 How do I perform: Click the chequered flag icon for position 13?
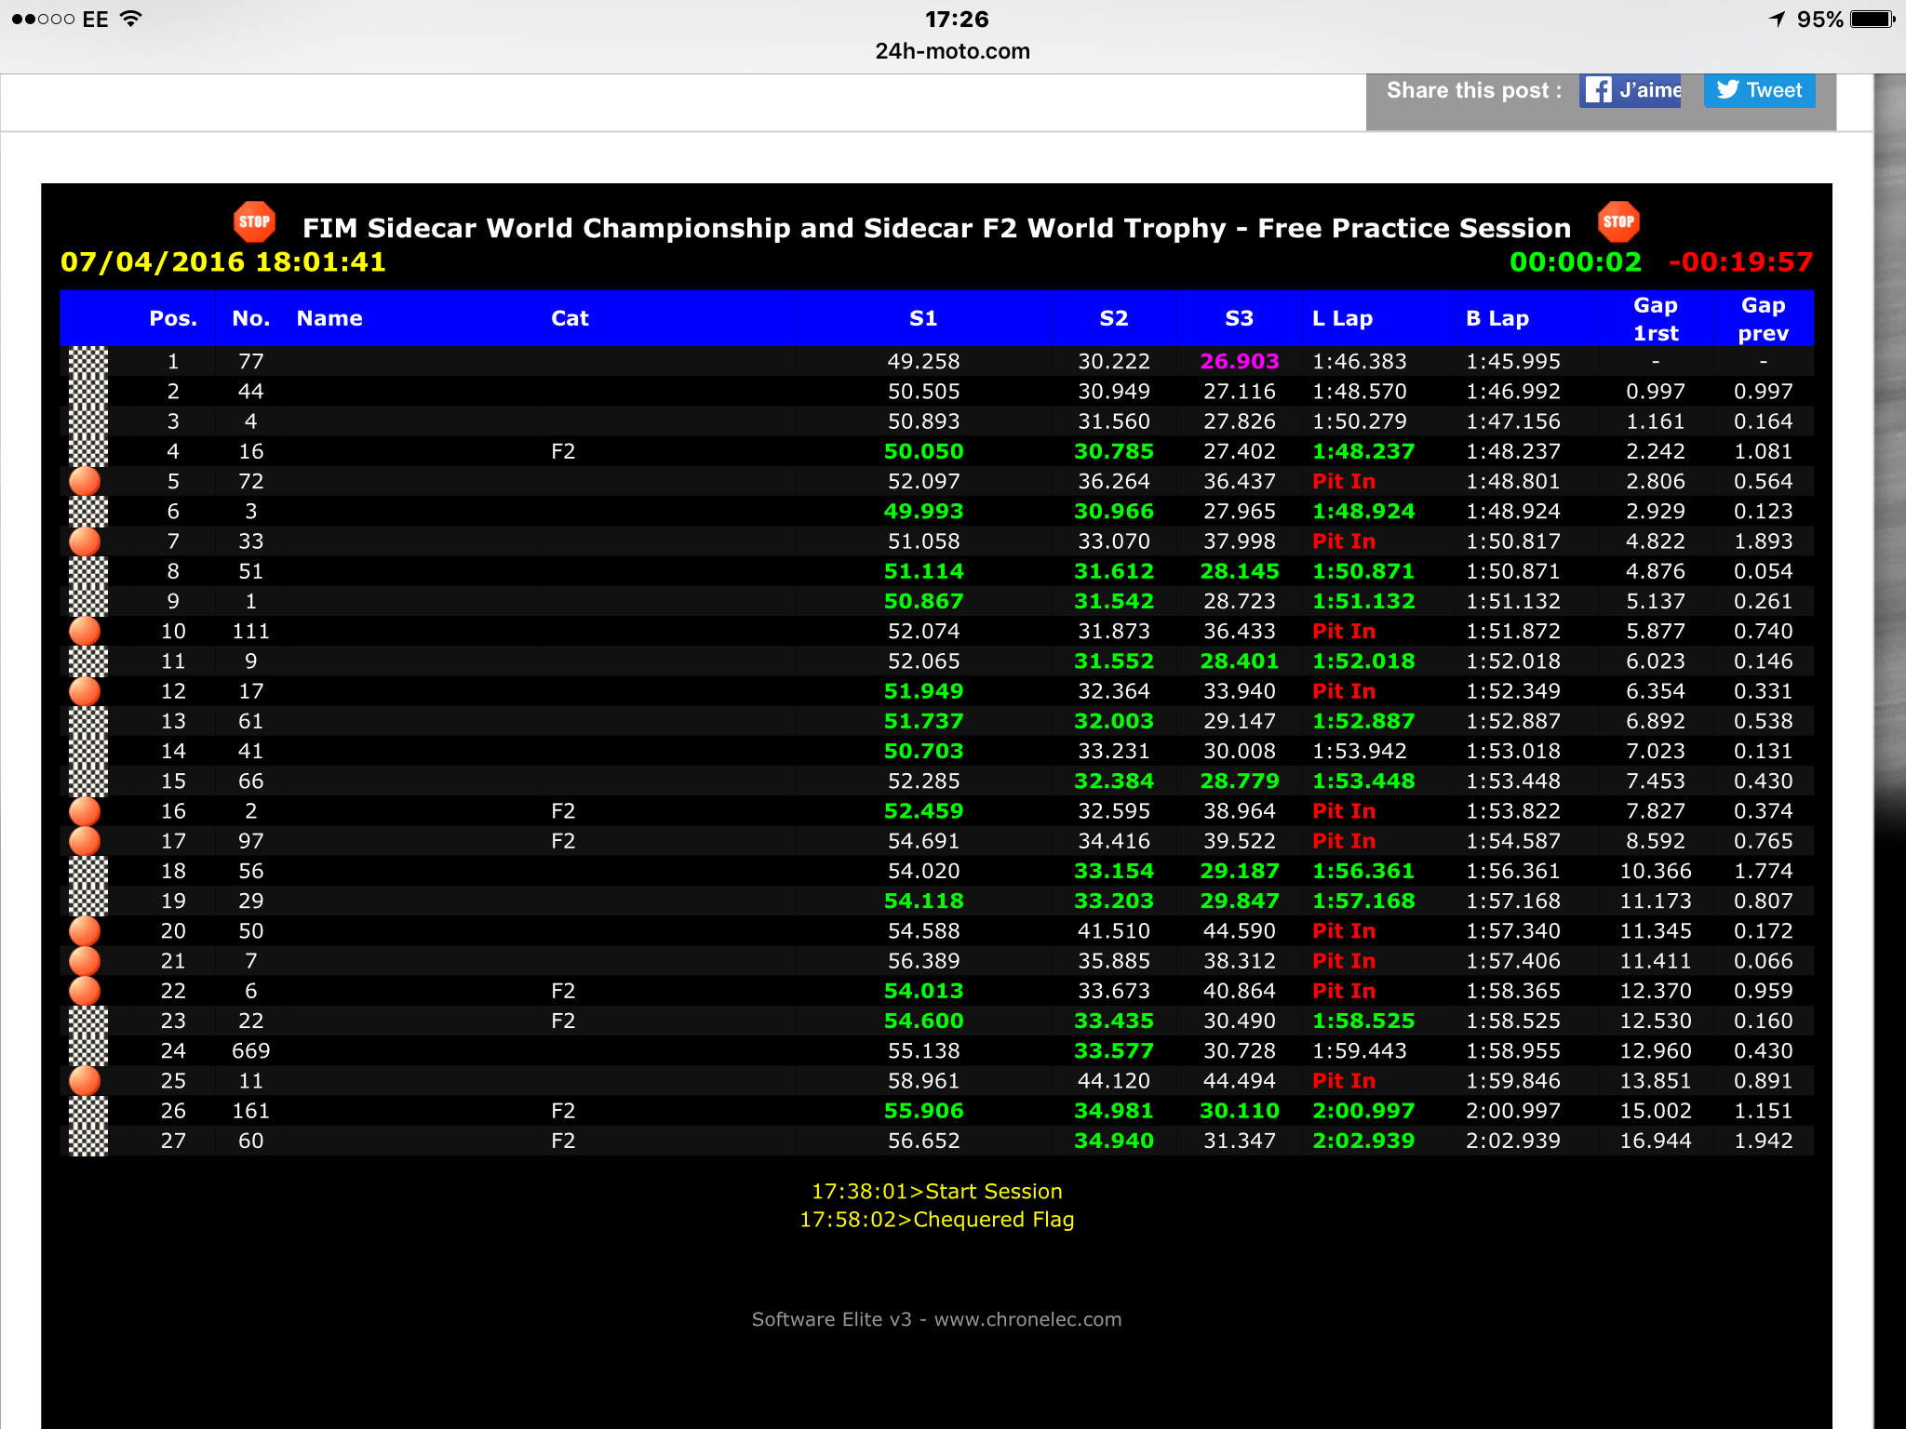coord(88,721)
